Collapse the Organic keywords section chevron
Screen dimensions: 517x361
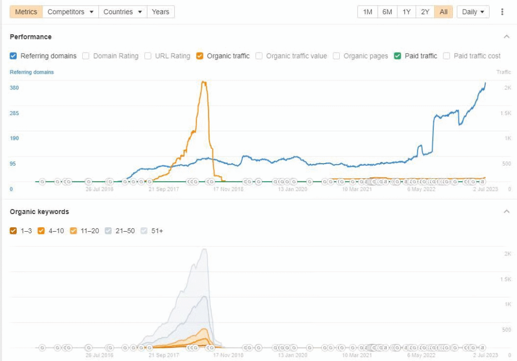pos(506,212)
